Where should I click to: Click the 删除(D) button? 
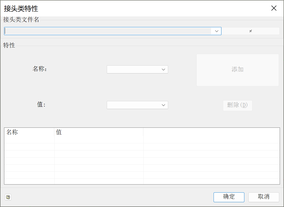pyautogui.click(x=238, y=106)
